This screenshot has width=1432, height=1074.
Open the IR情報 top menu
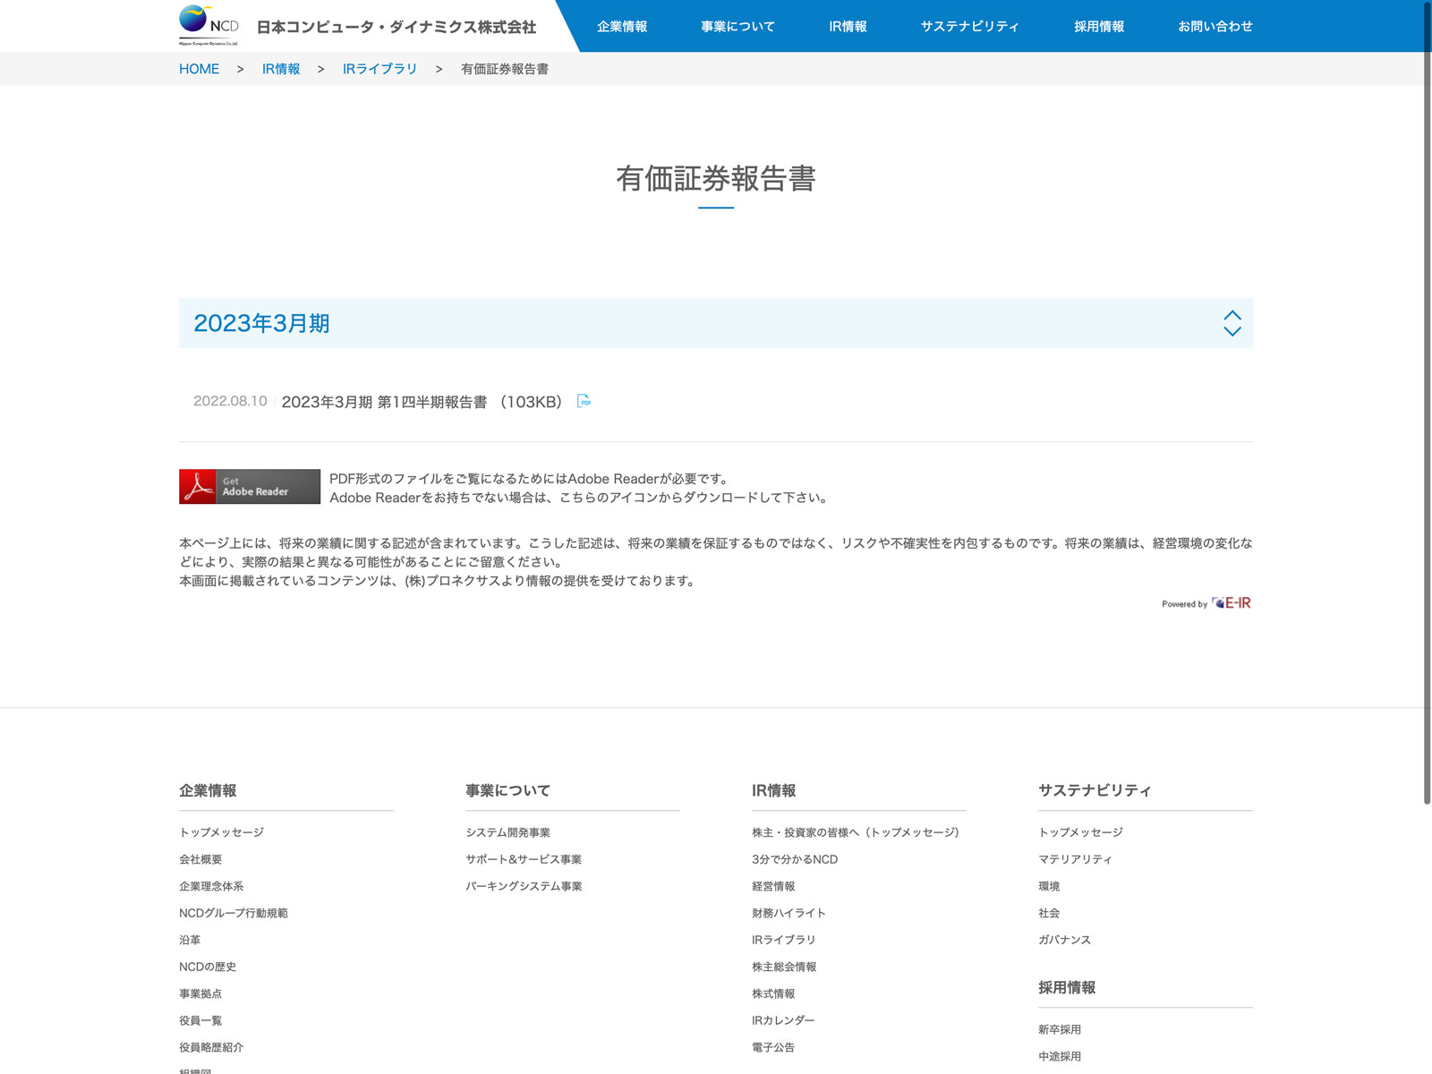[x=848, y=26]
